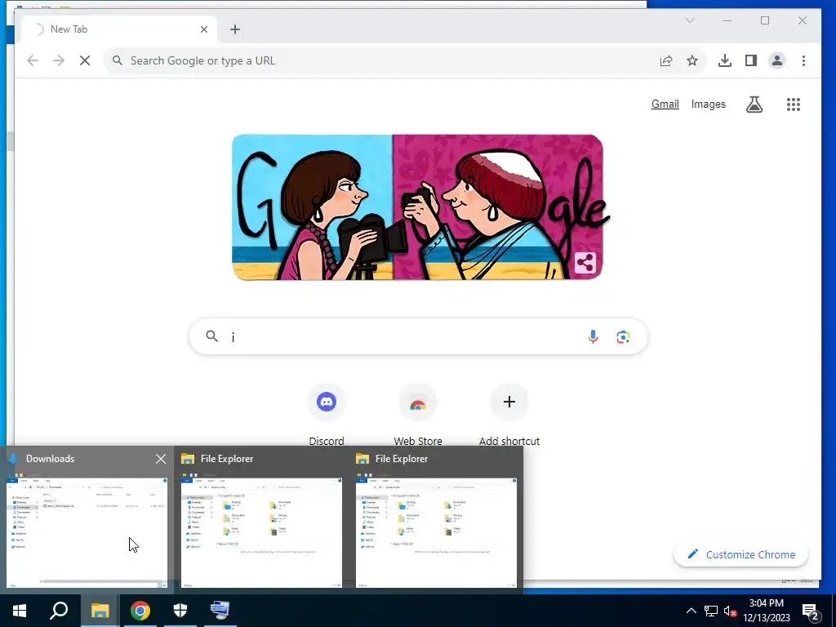Click the File Explorer taskbar icon
This screenshot has height=627, width=836.
tap(100, 611)
